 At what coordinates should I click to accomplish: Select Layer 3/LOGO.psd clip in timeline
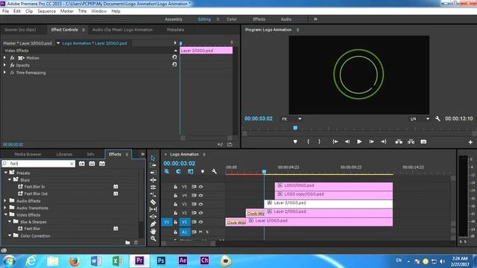point(329,203)
